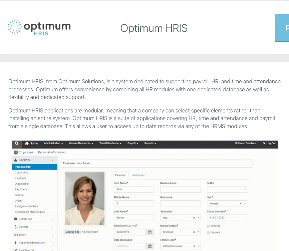The width and height of the screenshot is (289, 251).
Task: Open the Salutation dropdown arrow
Action: (199, 218)
